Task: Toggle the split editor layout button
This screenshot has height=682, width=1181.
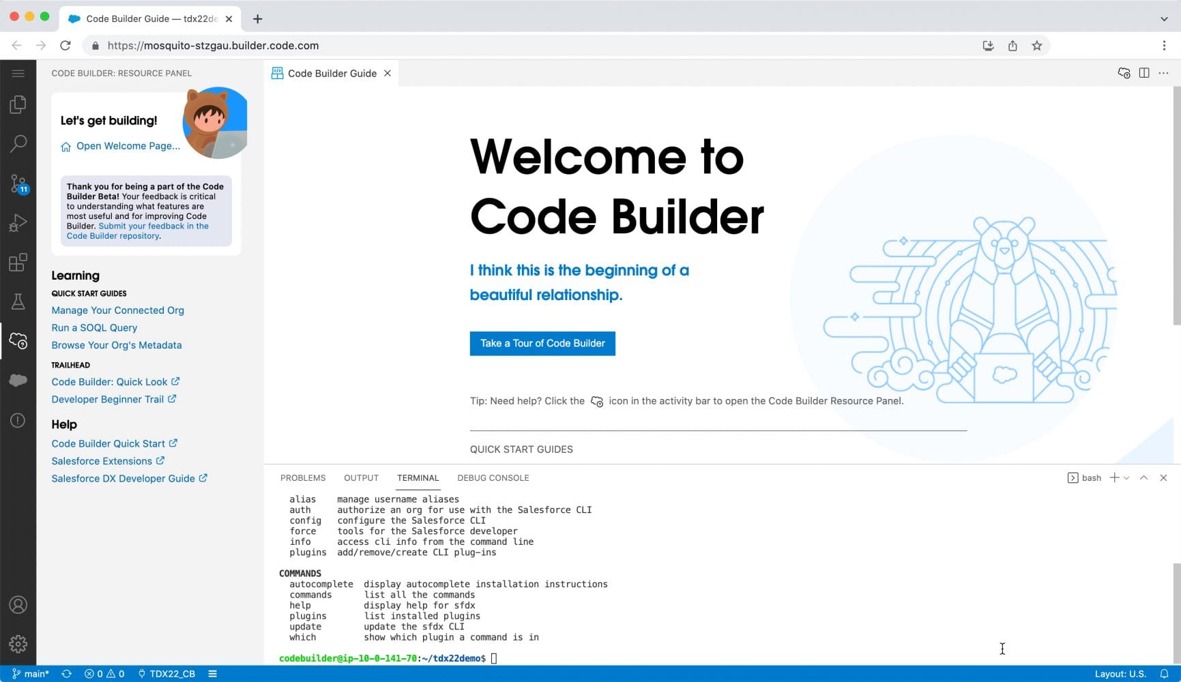Action: pos(1144,73)
